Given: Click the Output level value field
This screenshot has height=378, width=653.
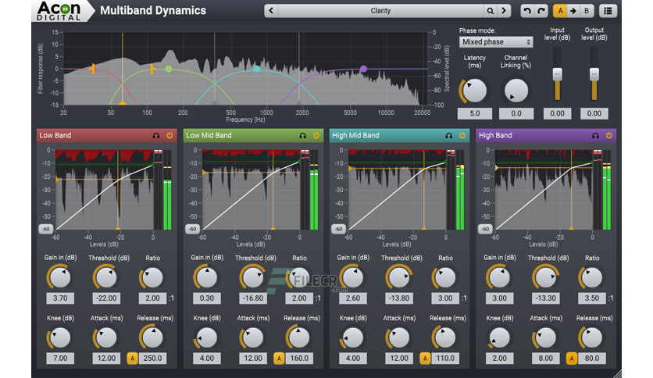Looking at the screenshot, I should (x=594, y=114).
